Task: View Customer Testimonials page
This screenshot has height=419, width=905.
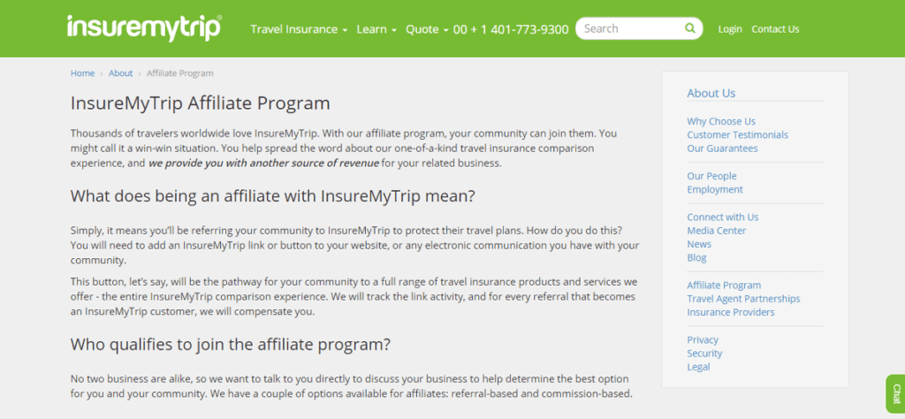Action: point(737,135)
